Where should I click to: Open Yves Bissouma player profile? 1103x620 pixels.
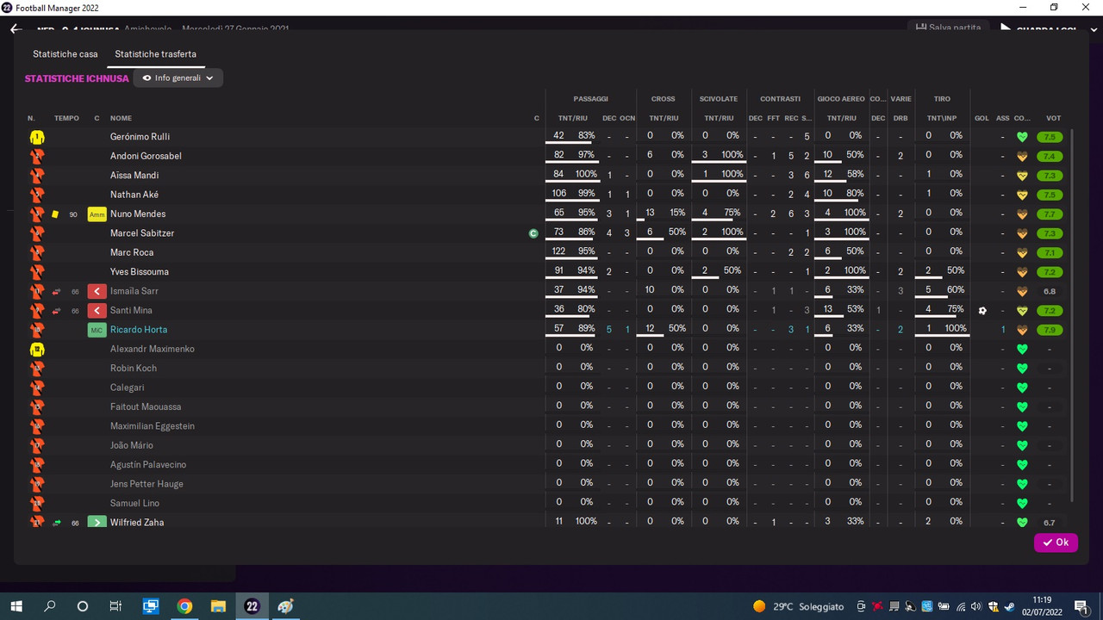[140, 271]
